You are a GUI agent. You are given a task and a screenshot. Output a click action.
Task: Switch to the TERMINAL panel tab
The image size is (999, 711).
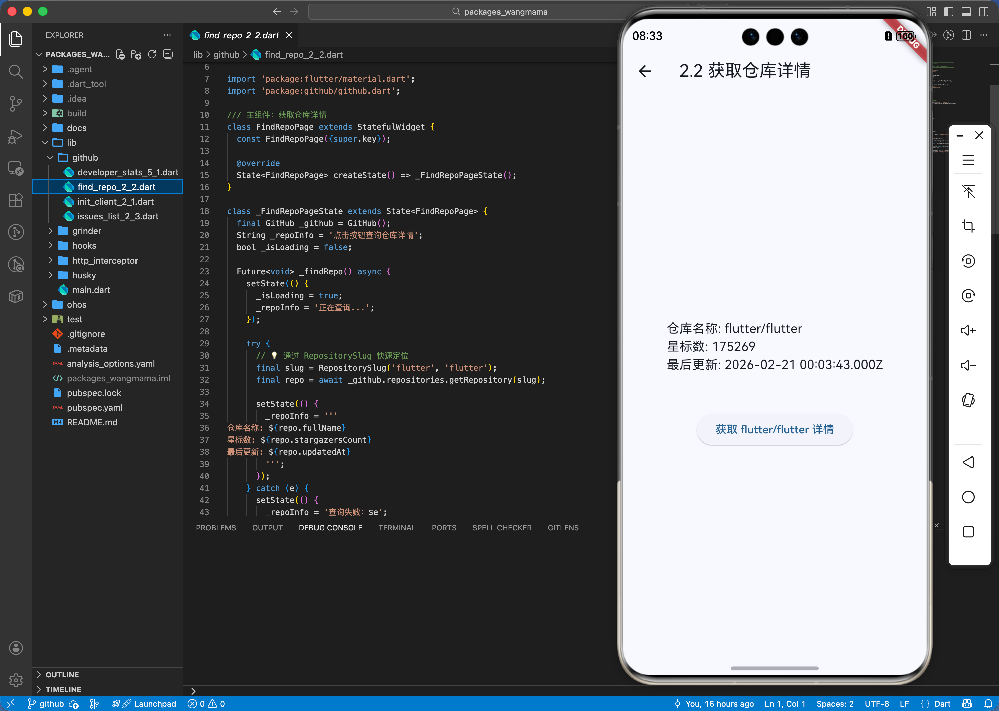point(397,527)
